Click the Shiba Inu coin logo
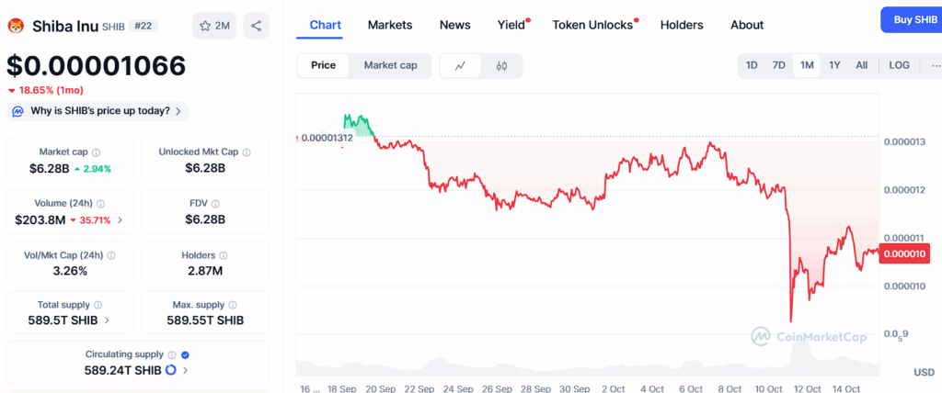 click(16, 26)
